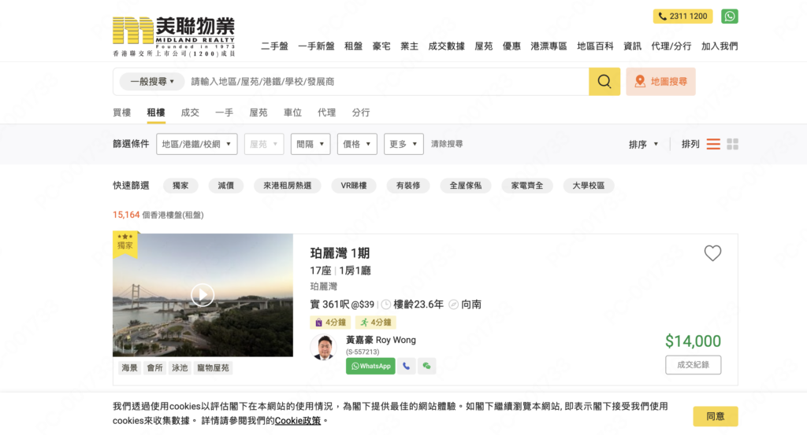Play the property video thumbnail
Screen dimensions: 807x435
tap(203, 295)
